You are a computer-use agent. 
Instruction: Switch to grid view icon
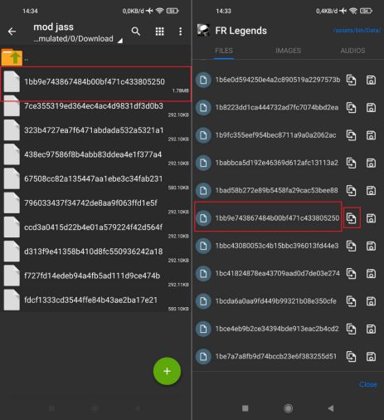(x=159, y=32)
